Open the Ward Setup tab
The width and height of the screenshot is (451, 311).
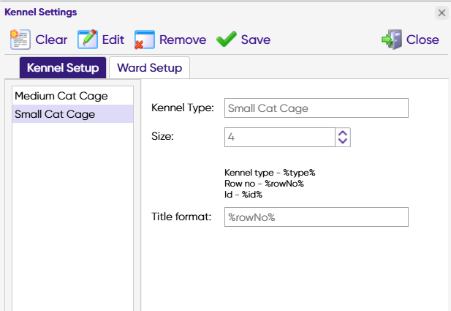point(149,68)
